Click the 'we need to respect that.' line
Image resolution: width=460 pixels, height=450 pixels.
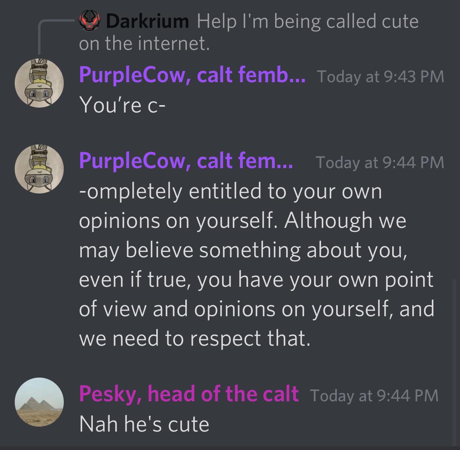pos(195,338)
